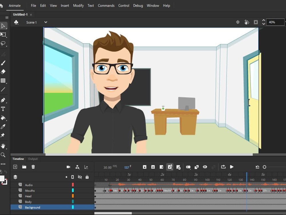Screen dimensions: 286x215
Task: Open the Edit menu
Action: tap(43, 6)
